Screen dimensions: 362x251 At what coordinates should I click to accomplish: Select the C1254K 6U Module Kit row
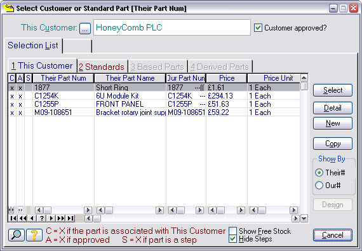[154, 96]
